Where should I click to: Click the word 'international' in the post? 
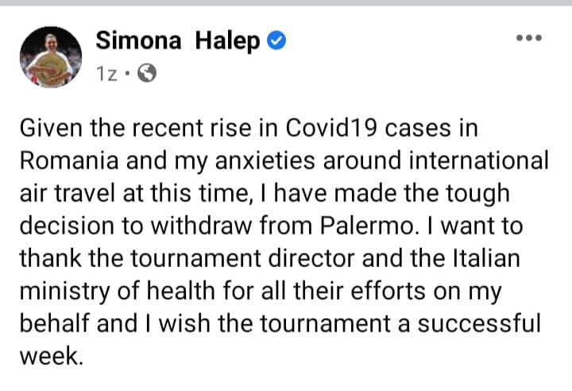click(x=478, y=161)
